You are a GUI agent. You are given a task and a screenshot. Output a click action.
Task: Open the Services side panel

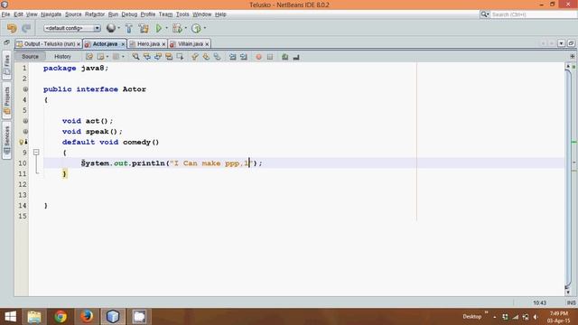(6, 141)
